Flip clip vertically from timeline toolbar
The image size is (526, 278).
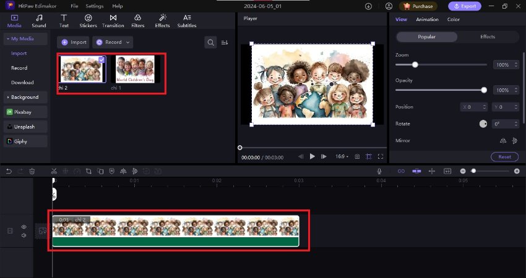(x=135, y=171)
